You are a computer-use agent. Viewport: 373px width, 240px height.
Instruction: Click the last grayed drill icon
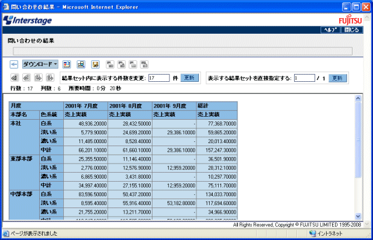click(x=144, y=64)
